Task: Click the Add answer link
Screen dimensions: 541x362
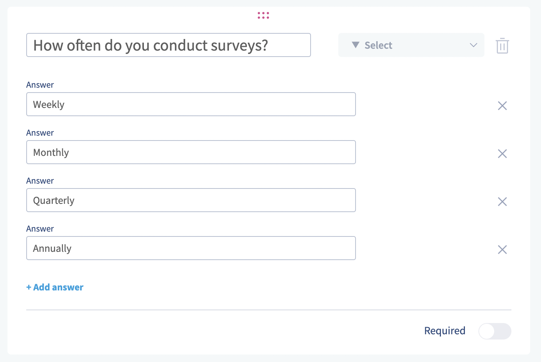Action: click(55, 287)
